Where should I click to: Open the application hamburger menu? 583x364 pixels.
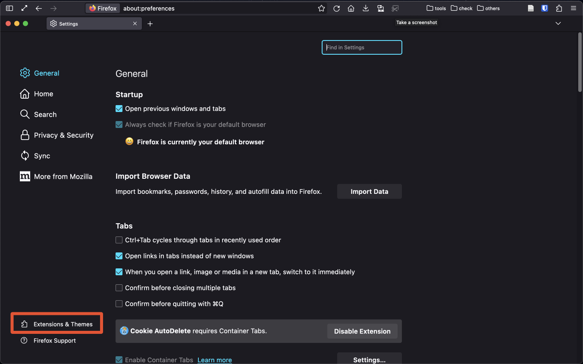pyautogui.click(x=573, y=8)
